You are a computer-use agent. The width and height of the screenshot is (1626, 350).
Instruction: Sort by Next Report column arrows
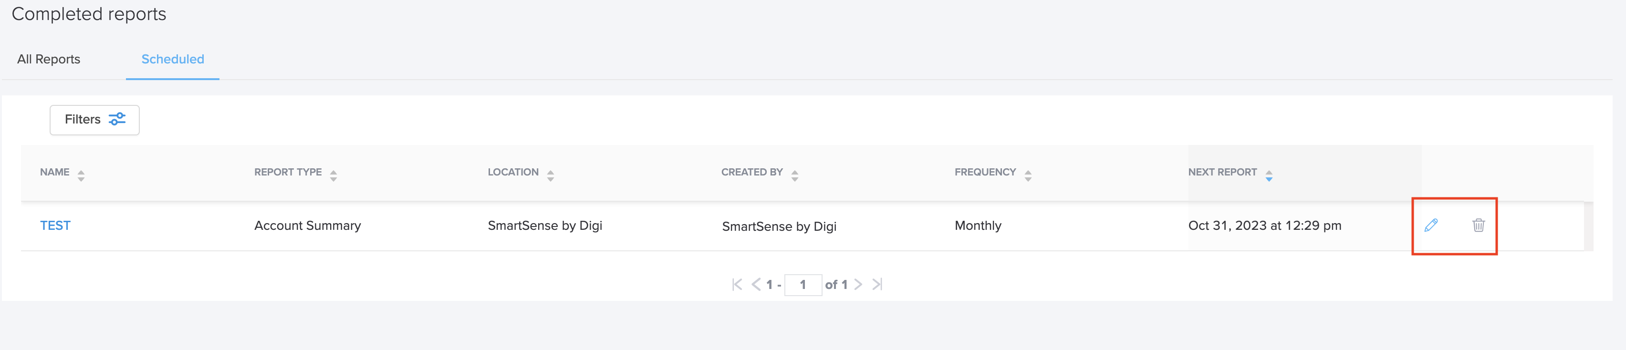click(1269, 175)
